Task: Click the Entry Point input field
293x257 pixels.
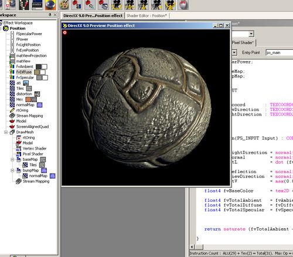Action: click(x=280, y=53)
